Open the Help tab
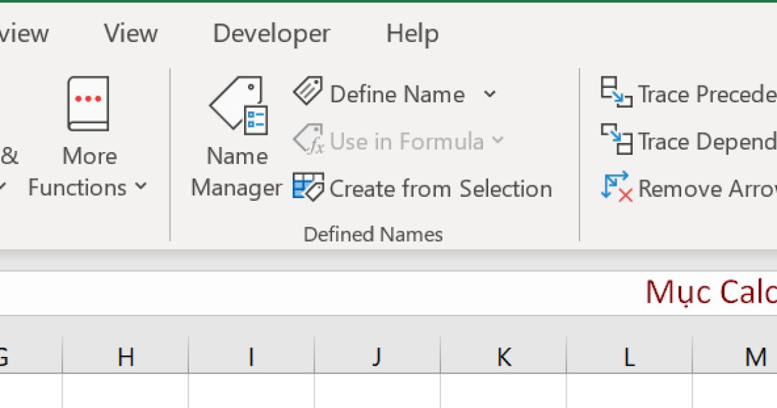The image size is (777, 408). click(412, 34)
